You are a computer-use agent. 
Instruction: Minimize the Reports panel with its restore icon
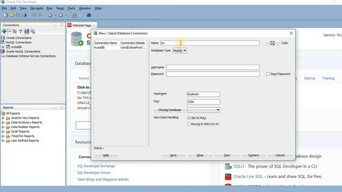coord(61,107)
